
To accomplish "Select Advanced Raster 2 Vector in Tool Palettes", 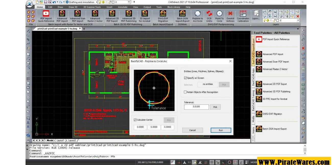I will (x=272, y=69).
